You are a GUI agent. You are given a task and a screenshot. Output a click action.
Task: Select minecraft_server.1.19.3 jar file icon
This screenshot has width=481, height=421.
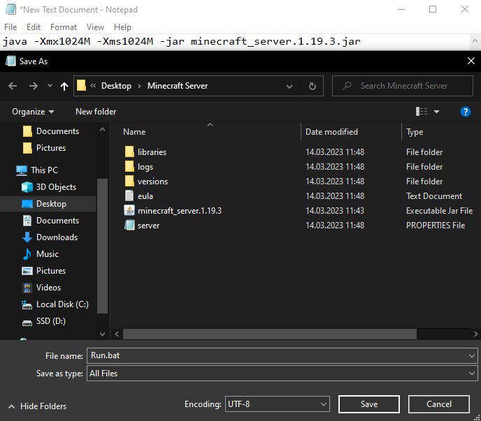coord(129,211)
